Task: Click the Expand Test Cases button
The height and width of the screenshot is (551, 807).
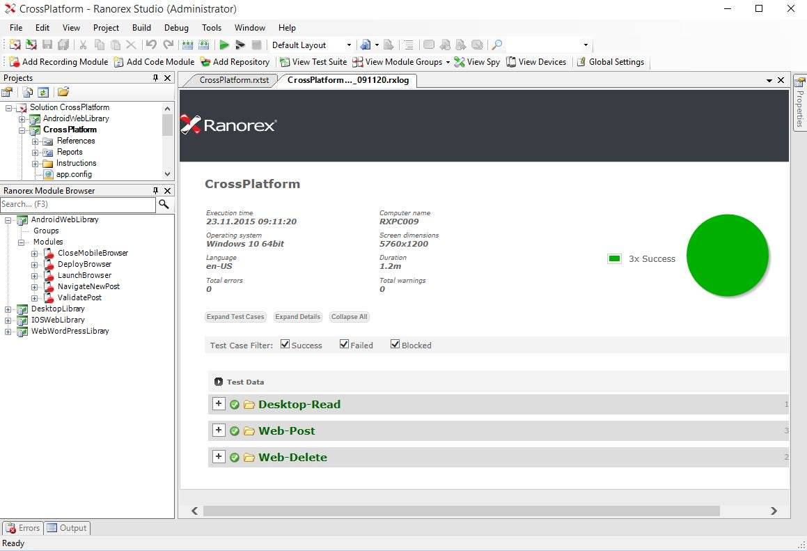Action: (x=235, y=316)
